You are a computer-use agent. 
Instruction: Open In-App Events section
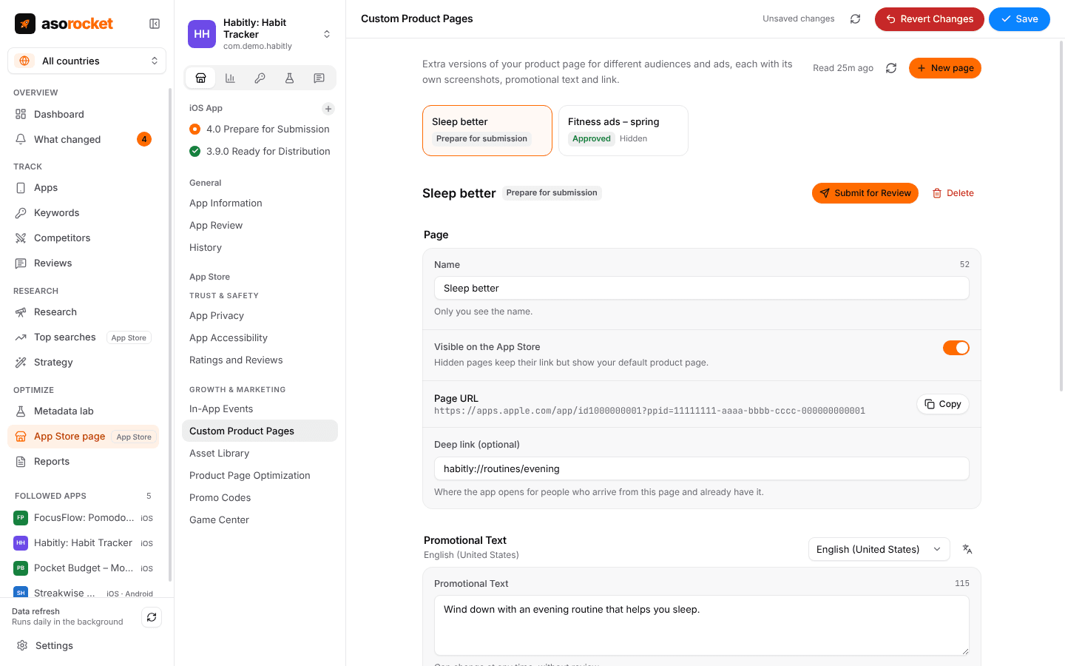(260, 409)
